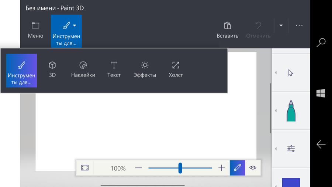
Task: Choose the teal marker brush
Action: (x=291, y=111)
